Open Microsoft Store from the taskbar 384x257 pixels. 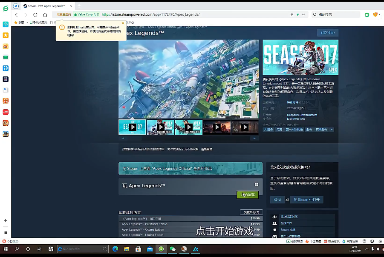138,249
